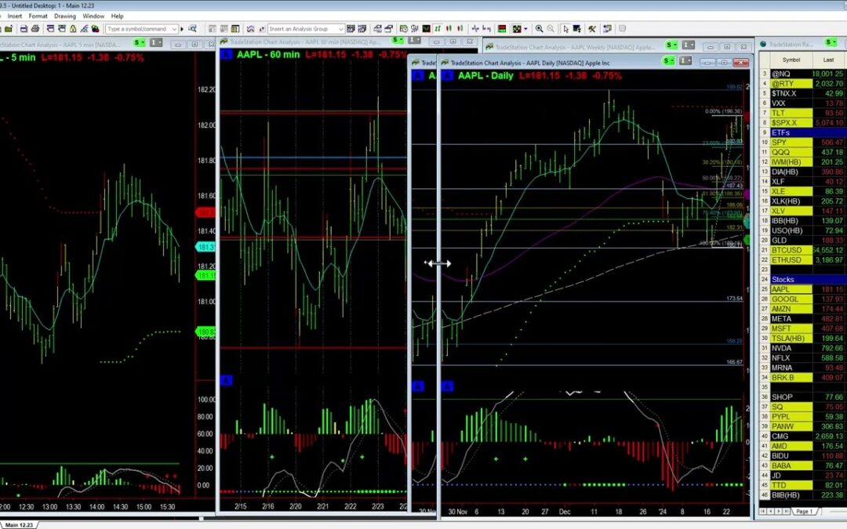Click the green 180.83 price marker

coord(205,332)
